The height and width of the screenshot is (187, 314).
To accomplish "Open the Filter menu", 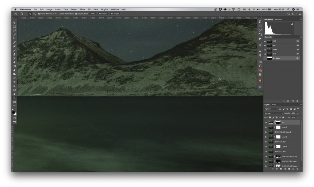I will (82, 10).
